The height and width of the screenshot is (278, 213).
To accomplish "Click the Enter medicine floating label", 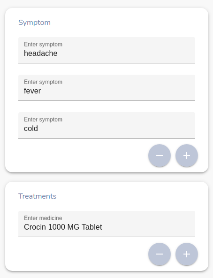I will point(43,218).
